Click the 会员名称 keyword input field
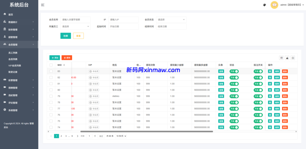Image resolution: width=306 pixels, height=149 pixels. click(76, 19)
